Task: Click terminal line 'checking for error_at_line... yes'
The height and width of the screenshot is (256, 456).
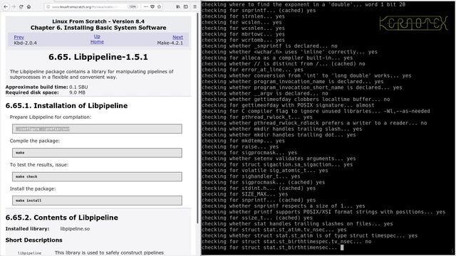Action: click(252, 70)
